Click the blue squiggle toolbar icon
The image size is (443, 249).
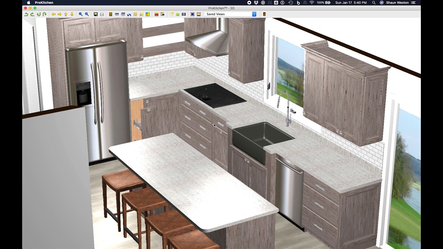[129, 14]
